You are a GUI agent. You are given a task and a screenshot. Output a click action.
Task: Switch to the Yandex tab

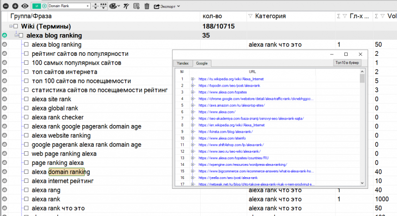click(182, 63)
